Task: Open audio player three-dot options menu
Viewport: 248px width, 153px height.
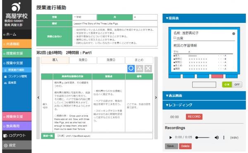Action: 224,137
